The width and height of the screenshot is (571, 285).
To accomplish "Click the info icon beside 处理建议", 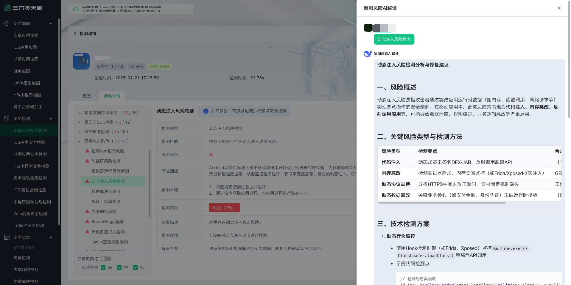I will click(206, 111).
